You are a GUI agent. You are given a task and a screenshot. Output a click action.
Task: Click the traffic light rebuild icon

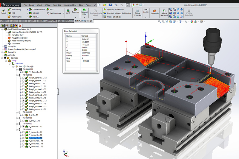pos(133,5)
